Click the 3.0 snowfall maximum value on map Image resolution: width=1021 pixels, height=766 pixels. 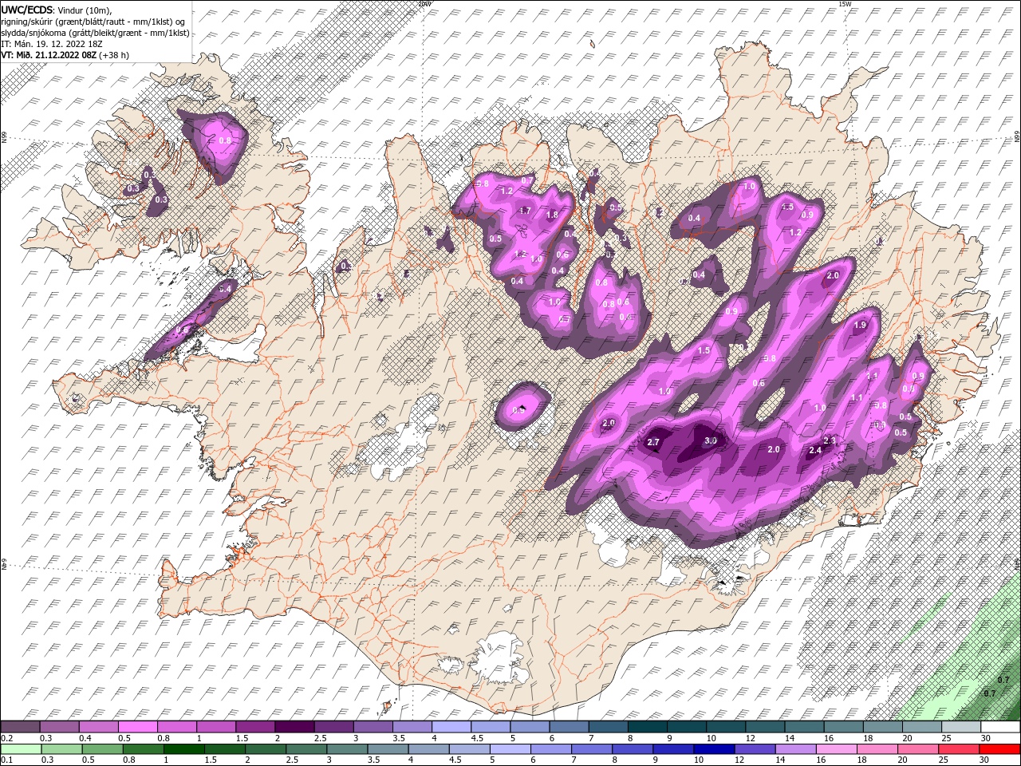tap(711, 440)
